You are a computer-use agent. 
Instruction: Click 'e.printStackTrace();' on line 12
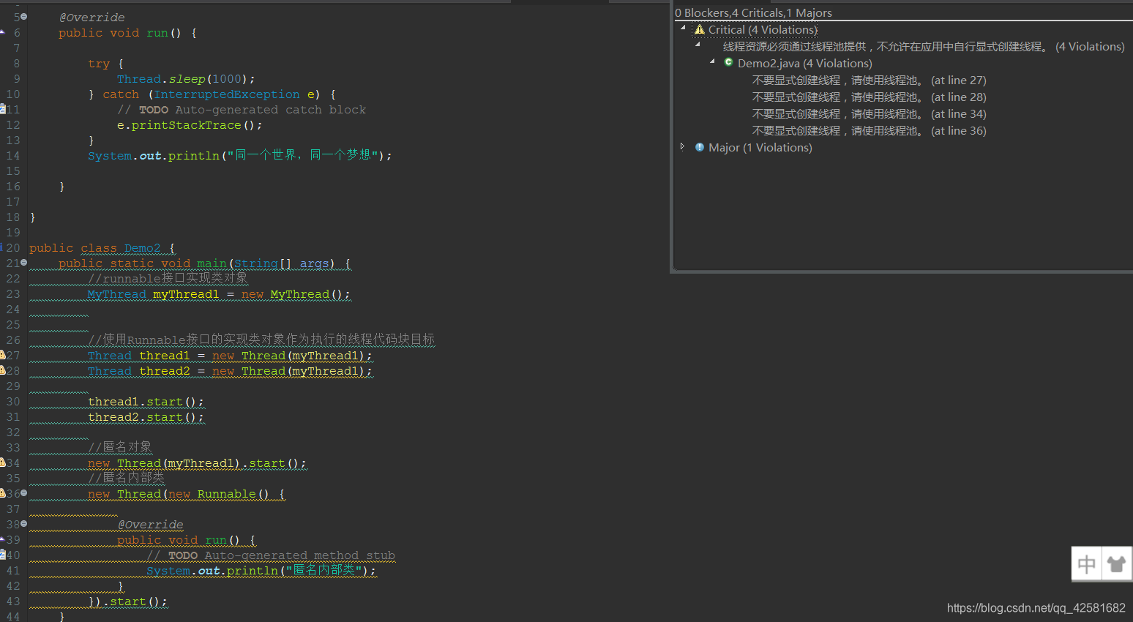(x=190, y=125)
